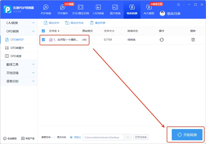Click the file name 1、如何取一个爆款...
Image resolution: width=206 pixels, height=144 pixels.
(x=66, y=39)
